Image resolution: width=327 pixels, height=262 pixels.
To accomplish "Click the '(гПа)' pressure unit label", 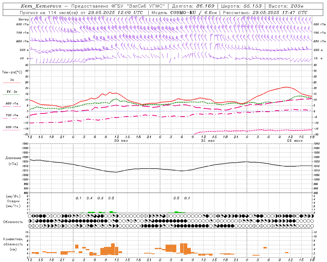I will click(x=13, y=164).
